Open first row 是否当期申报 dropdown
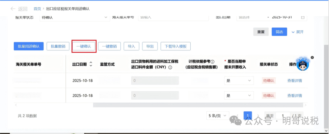The image size is (329, 134). point(239,81)
